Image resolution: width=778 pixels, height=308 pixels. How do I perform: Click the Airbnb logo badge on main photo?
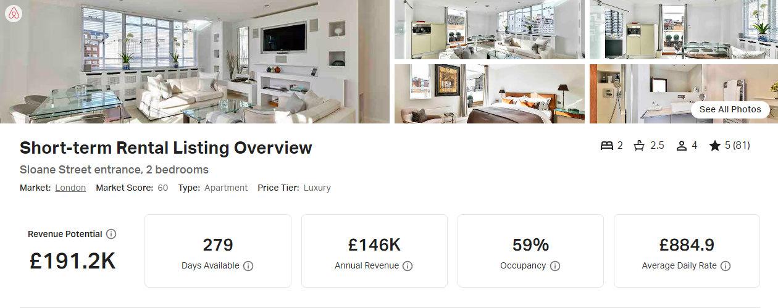tap(14, 13)
